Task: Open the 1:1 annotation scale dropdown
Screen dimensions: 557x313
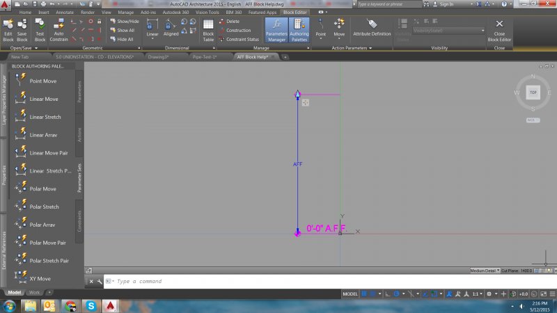Action: point(479,294)
